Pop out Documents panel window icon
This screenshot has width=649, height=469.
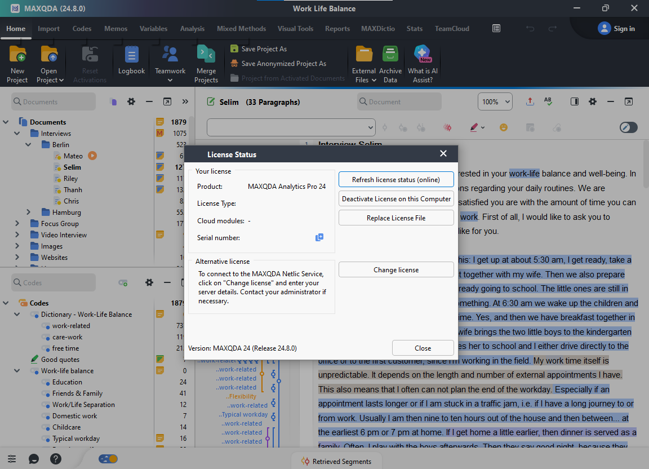click(x=167, y=101)
